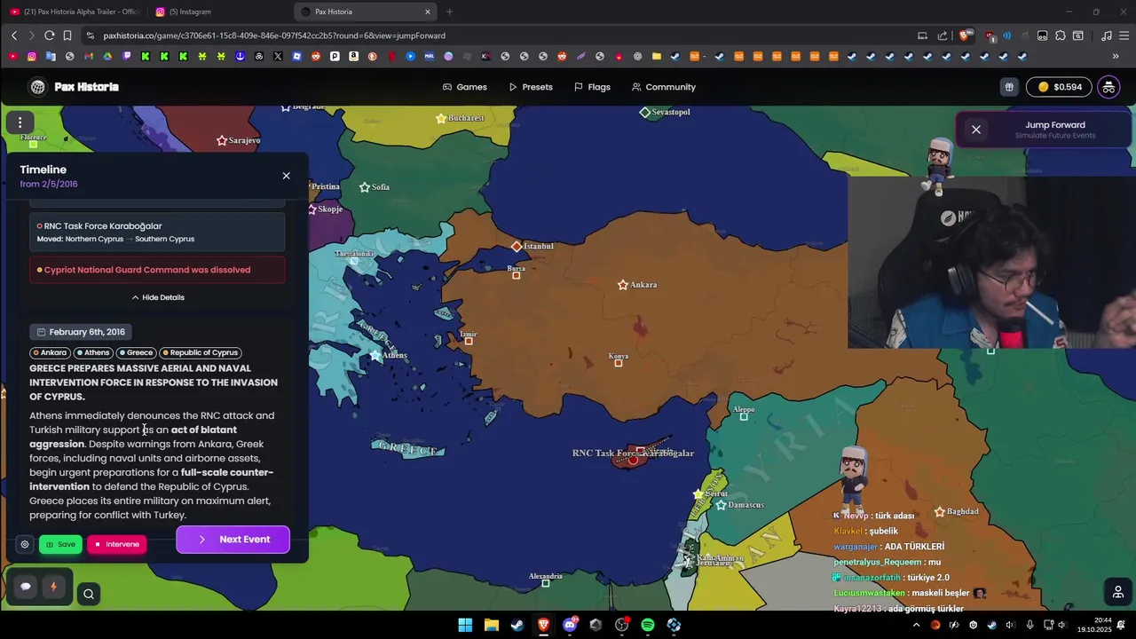Open the Flags menu
This screenshot has height=639, width=1136.
pyautogui.click(x=592, y=87)
